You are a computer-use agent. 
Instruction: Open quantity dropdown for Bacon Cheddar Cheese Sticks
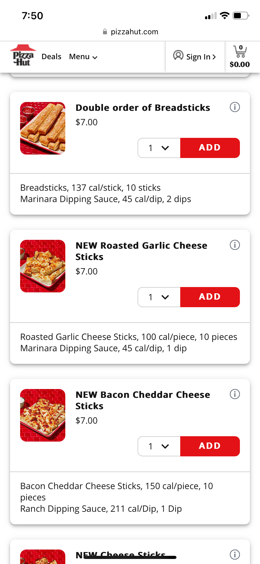[x=159, y=446]
